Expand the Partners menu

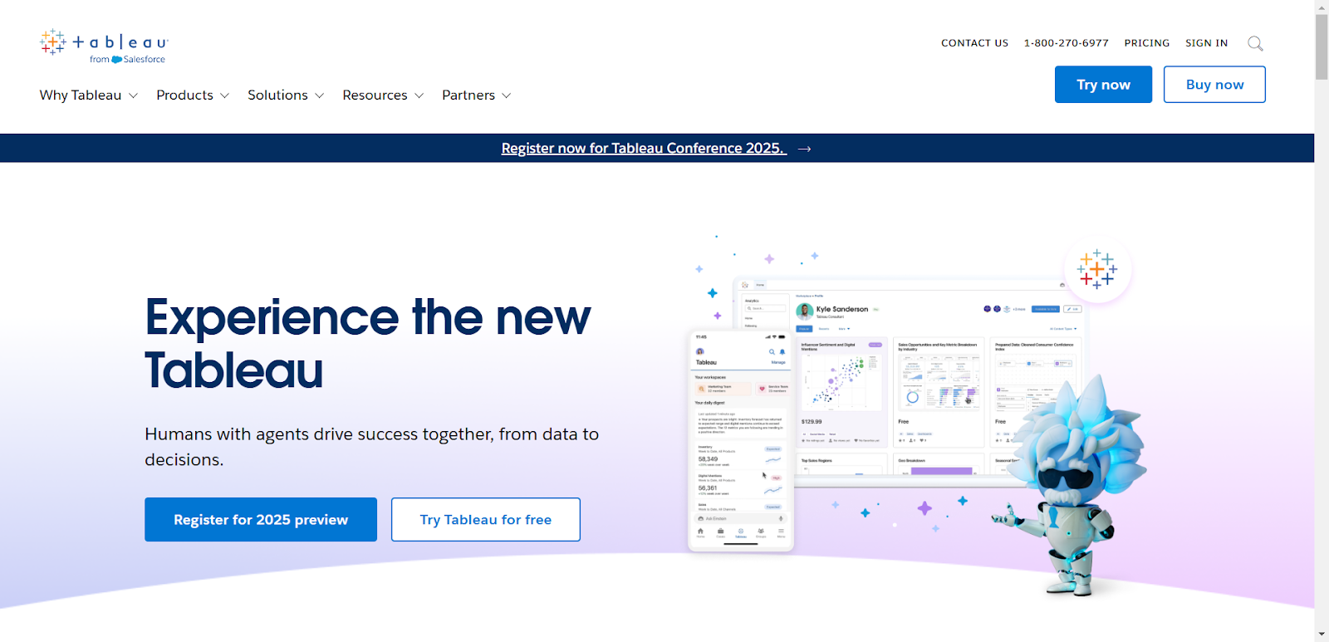[x=477, y=96]
